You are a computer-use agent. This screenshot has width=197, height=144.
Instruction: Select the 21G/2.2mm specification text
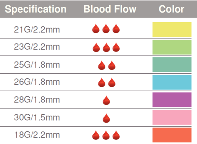click(37, 29)
